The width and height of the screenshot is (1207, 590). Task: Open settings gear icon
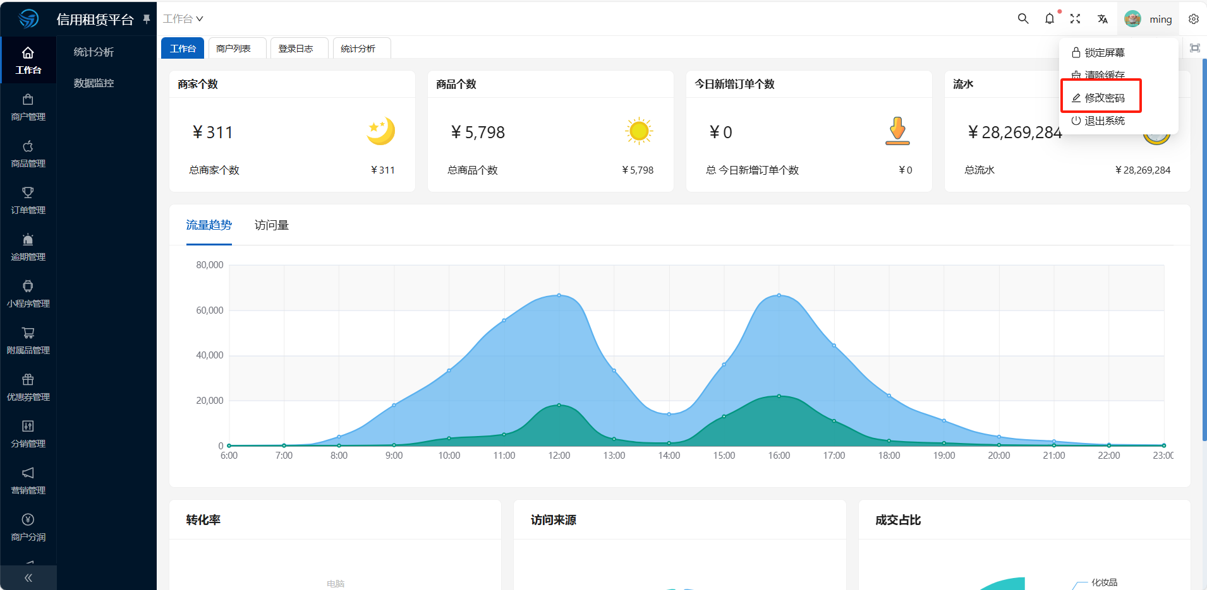(x=1194, y=19)
